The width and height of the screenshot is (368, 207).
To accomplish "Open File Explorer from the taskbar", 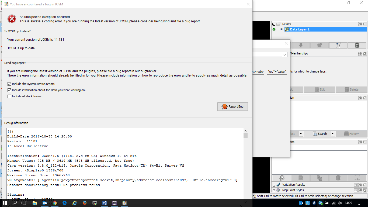I will click(35, 203).
